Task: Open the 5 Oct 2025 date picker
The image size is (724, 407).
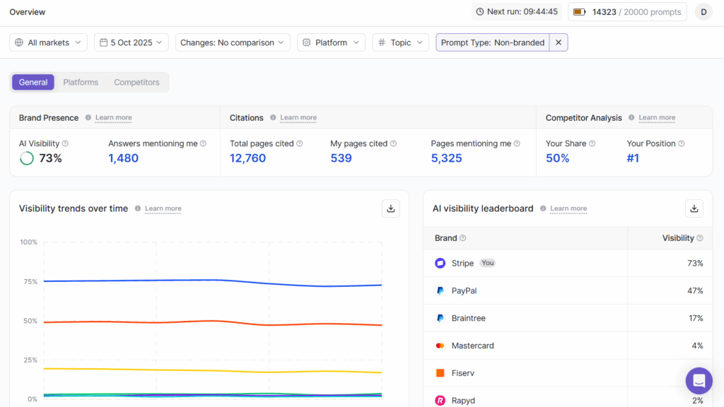Action: pyautogui.click(x=132, y=42)
